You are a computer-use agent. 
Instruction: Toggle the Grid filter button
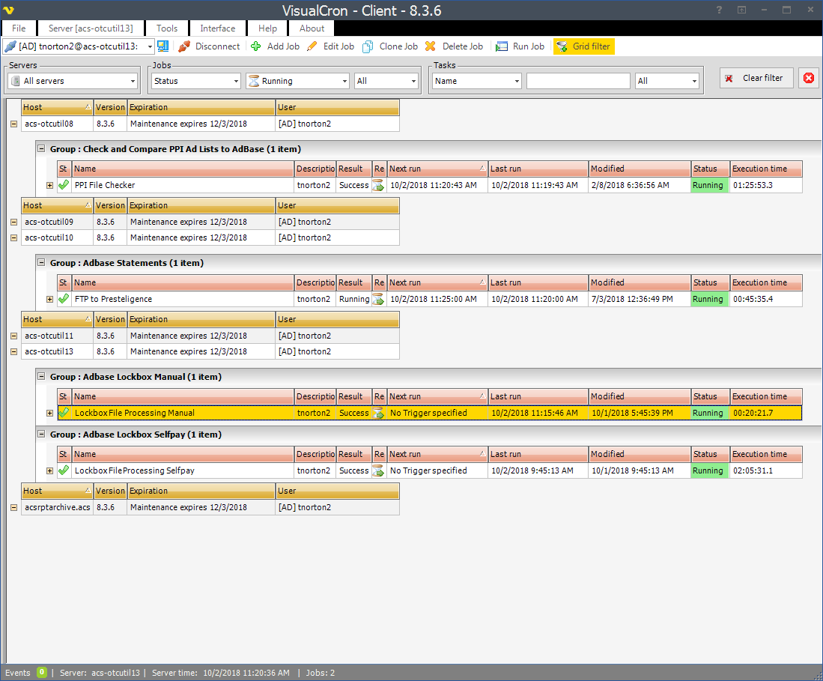[x=584, y=46]
